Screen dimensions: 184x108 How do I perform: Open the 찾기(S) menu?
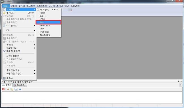pos(22,6)
